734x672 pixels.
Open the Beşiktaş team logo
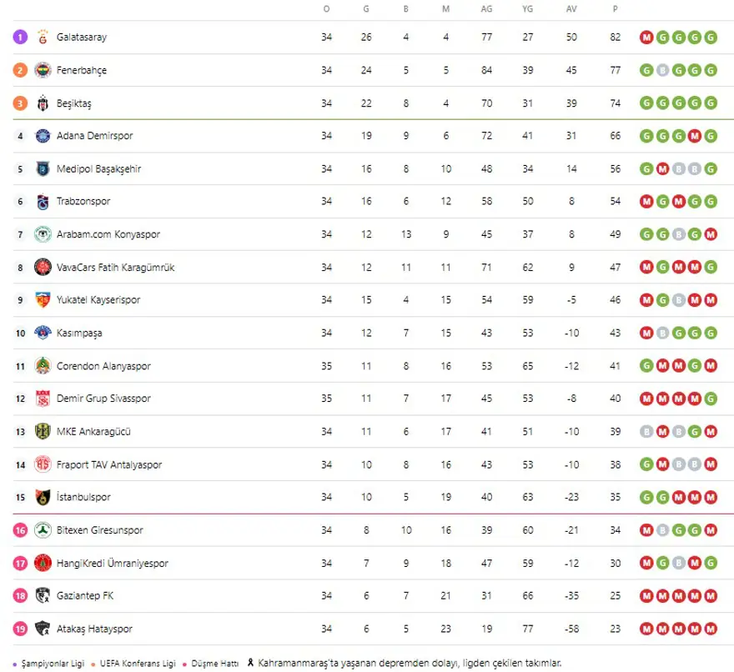pos(43,103)
